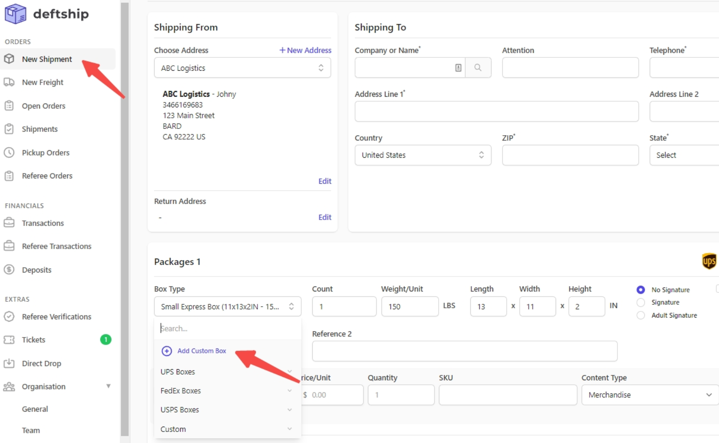Click the Height field showing 2
This screenshot has height=443, width=719.
click(x=587, y=307)
